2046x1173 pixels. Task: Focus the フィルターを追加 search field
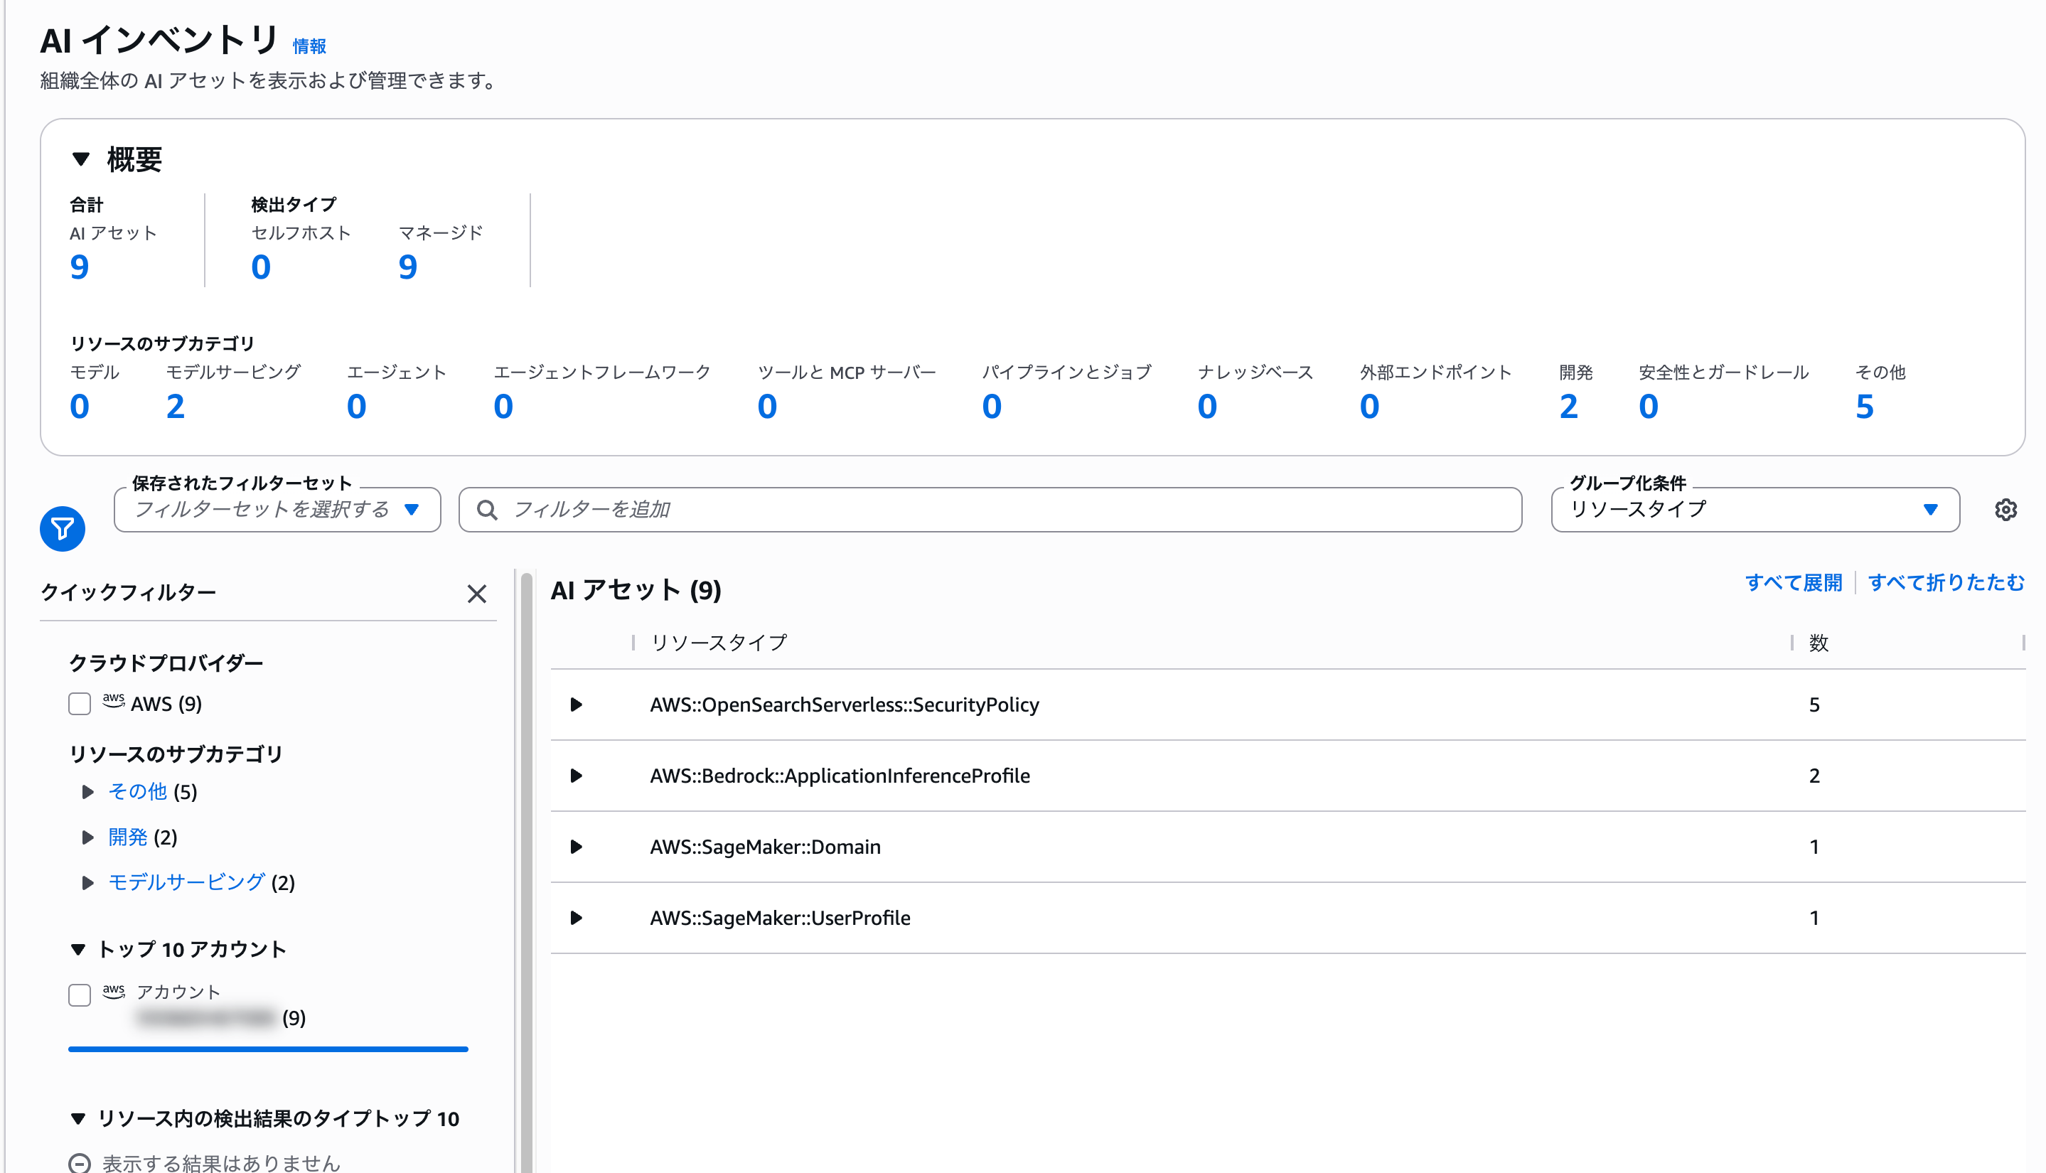click(x=990, y=510)
